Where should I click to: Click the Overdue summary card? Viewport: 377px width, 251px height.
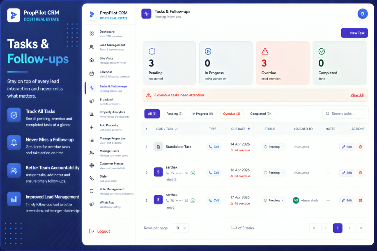tap(283, 63)
